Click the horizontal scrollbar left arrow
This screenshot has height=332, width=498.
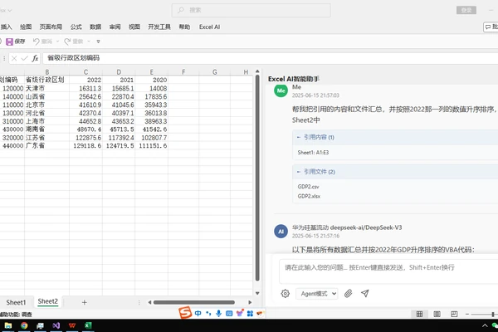click(x=149, y=302)
